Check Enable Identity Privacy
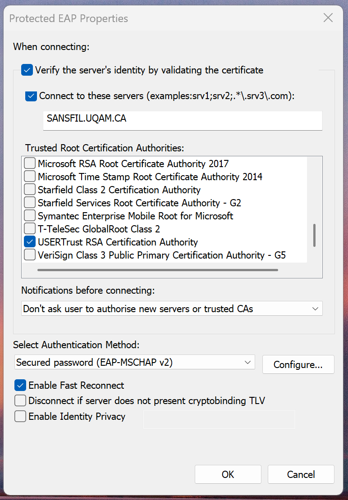Viewport: 348px width, 500px height. tap(20, 416)
